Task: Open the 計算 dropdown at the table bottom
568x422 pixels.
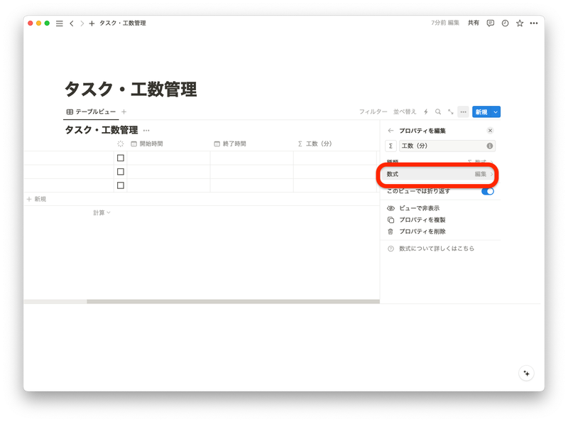Action: pyautogui.click(x=101, y=211)
